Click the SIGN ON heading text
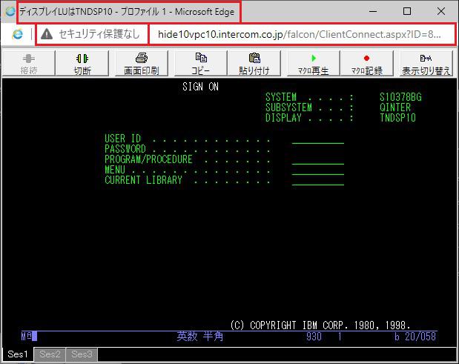This screenshot has height=364, width=459. 200,87
